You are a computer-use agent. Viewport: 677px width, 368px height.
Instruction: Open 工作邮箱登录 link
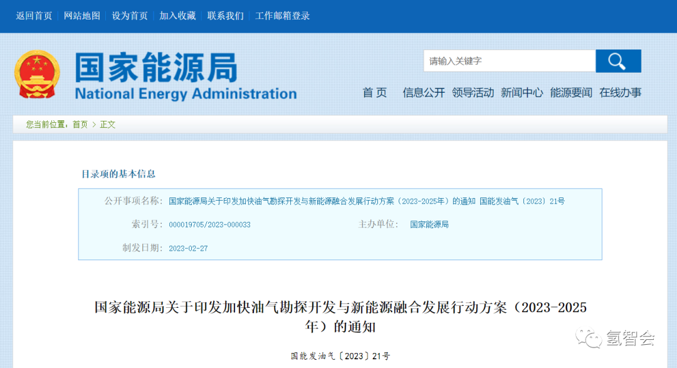tap(282, 16)
